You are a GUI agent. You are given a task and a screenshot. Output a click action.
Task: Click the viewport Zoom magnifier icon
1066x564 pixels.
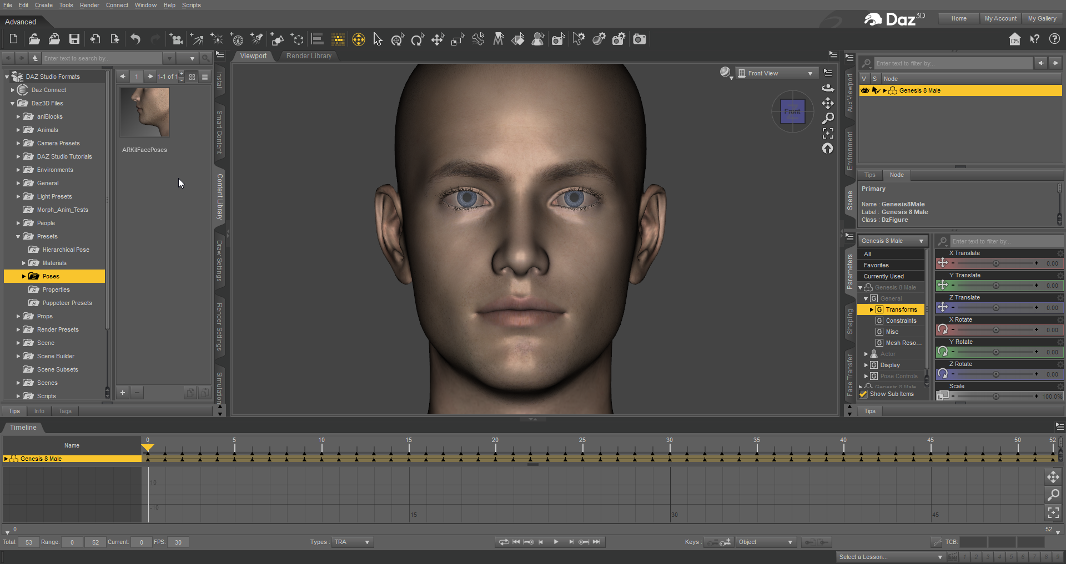click(827, 118)
